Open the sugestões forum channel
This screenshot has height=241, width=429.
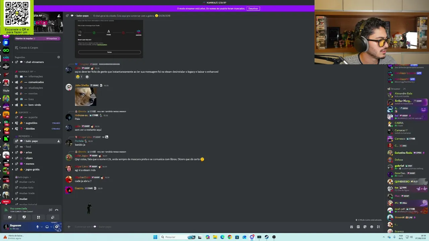tap(37, 123)
